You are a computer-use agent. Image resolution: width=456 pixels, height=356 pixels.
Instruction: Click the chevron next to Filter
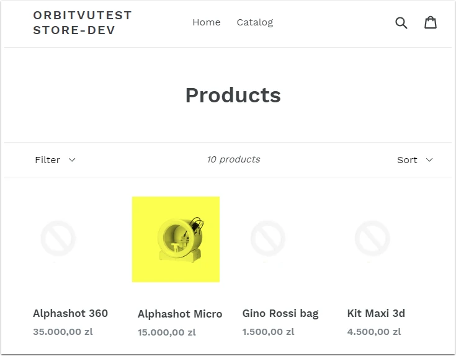point(72,160)
